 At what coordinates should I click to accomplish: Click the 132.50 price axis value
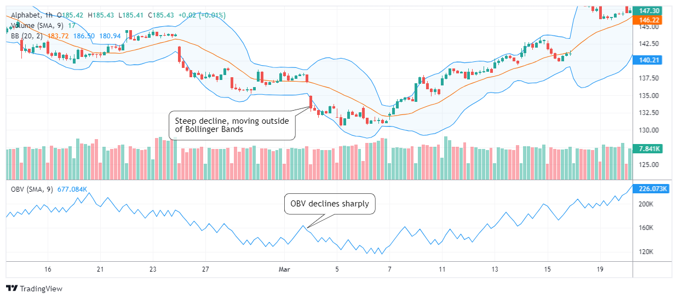tap(648, 113)
